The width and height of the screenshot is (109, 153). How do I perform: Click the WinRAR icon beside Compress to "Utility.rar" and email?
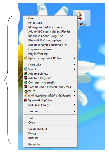point(26,87)
